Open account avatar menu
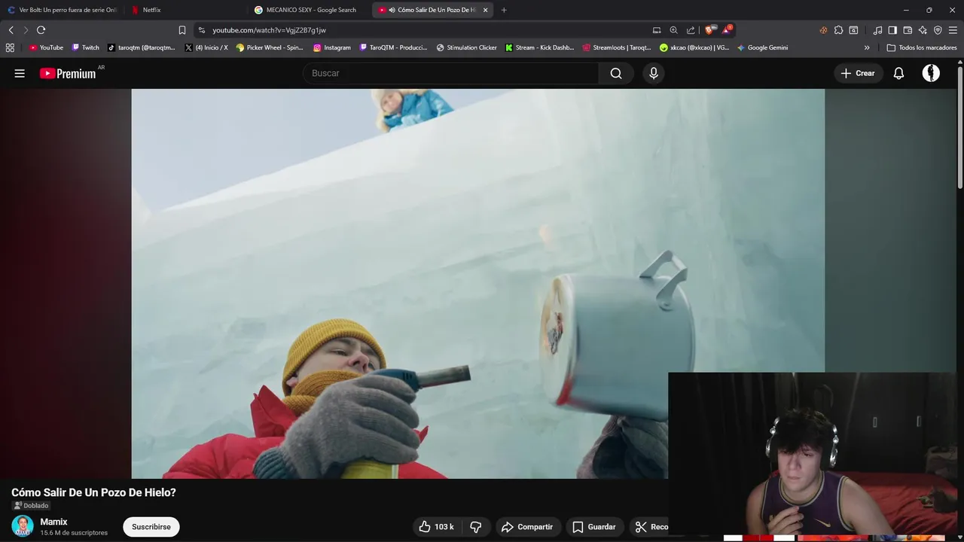964x542 pixels. pyautogui.click(x=931, y=73)
